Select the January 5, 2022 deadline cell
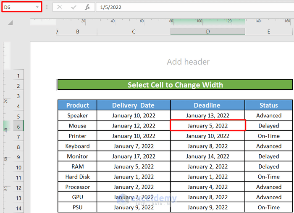 click(207, 125)
